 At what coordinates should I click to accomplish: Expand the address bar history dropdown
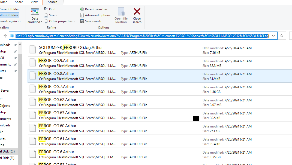[x=273, y=36]
